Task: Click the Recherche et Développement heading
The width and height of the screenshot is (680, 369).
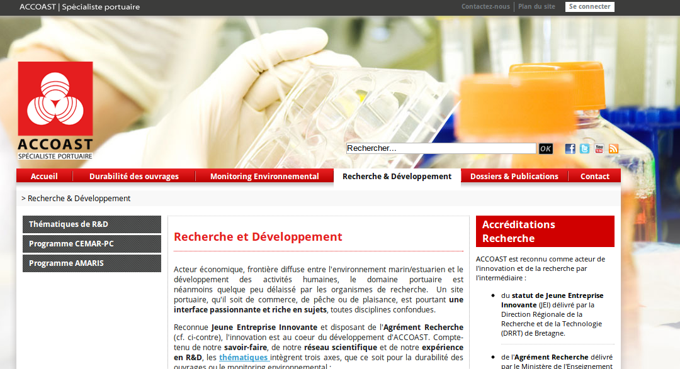Action: (258, 236)
